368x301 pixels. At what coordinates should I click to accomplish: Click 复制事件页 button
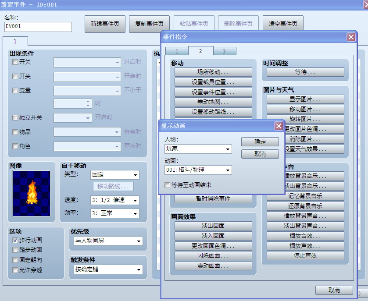pyautogui.click(x=149, y=24)
